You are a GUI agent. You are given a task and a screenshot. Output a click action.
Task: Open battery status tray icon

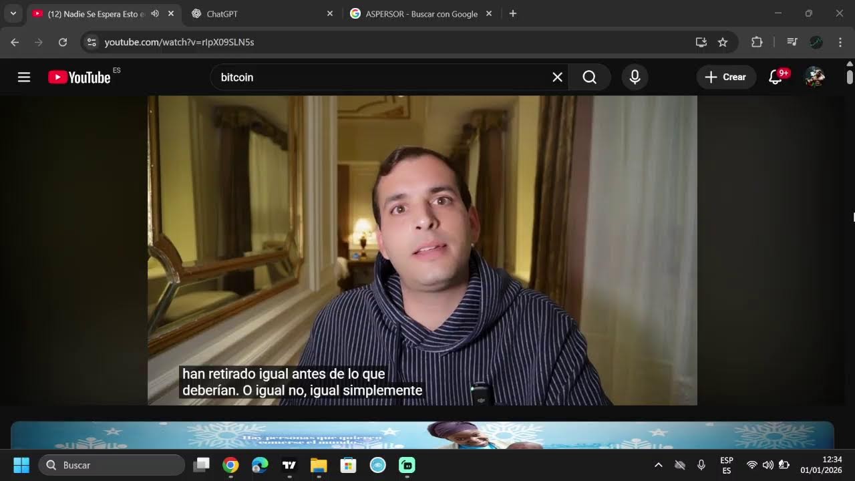784,465
